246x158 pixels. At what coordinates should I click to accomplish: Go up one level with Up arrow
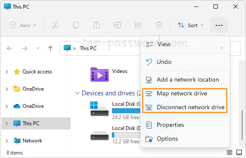50,48
